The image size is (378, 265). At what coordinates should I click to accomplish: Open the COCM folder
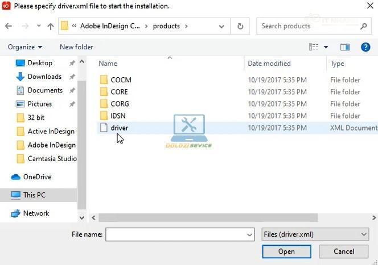point(121,80)
